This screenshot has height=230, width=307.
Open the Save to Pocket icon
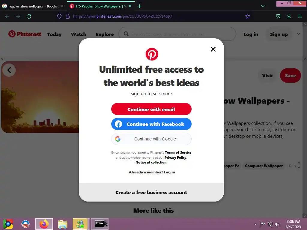click(278, 16)
